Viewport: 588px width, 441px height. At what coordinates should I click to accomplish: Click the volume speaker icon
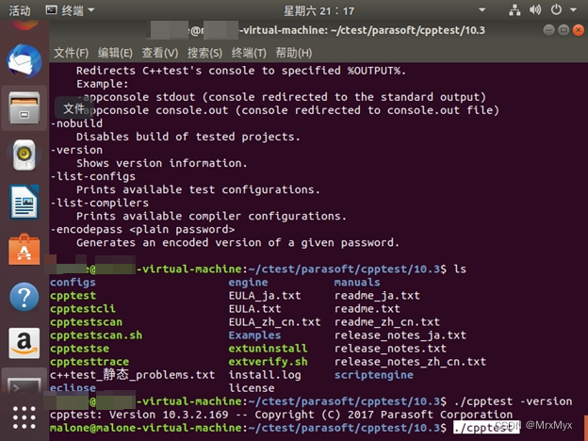535,10
